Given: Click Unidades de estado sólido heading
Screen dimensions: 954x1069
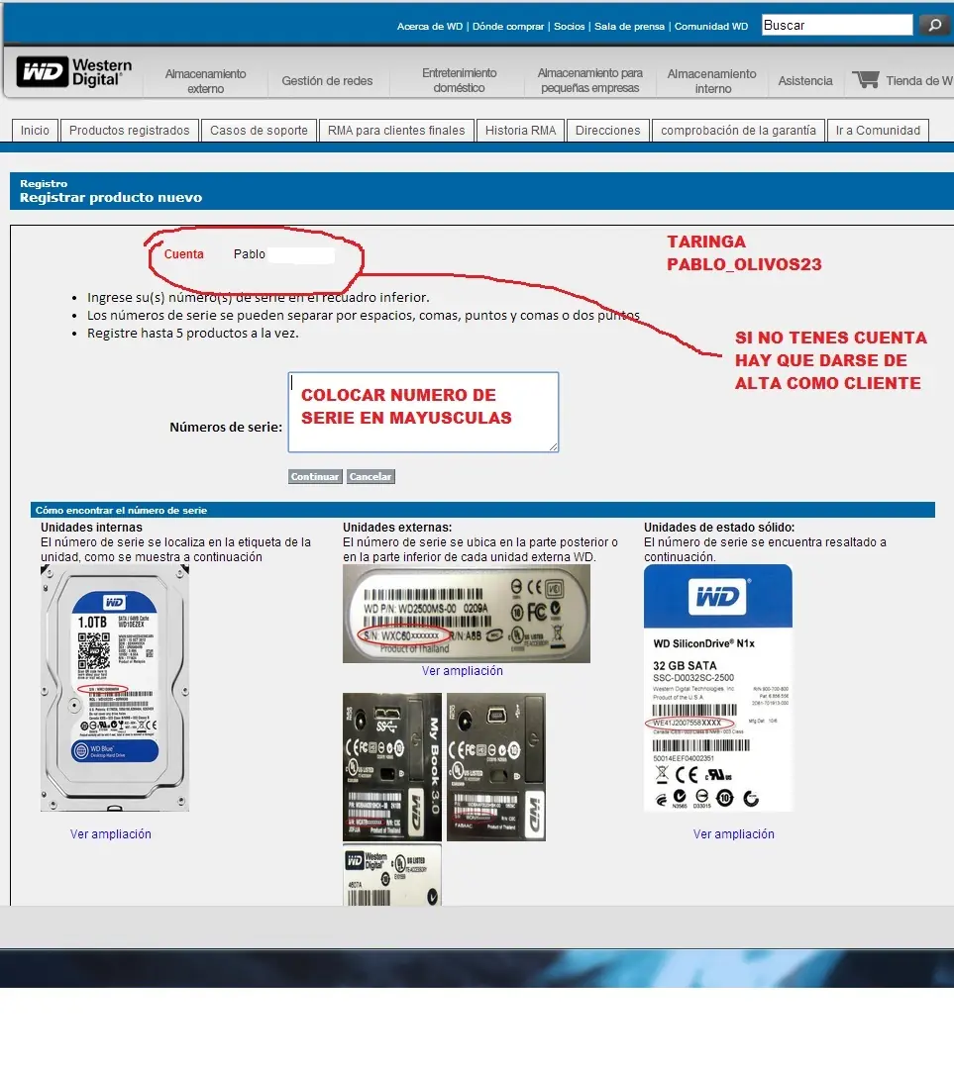Looking at the screenshot, I should 719,527.
